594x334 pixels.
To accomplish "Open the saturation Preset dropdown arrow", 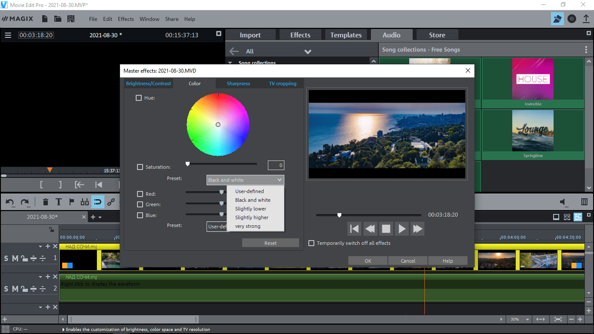I will [280, 180].
